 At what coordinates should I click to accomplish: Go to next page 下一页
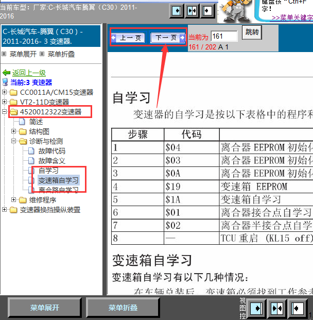pyautogui.click(x=168, y=38)
